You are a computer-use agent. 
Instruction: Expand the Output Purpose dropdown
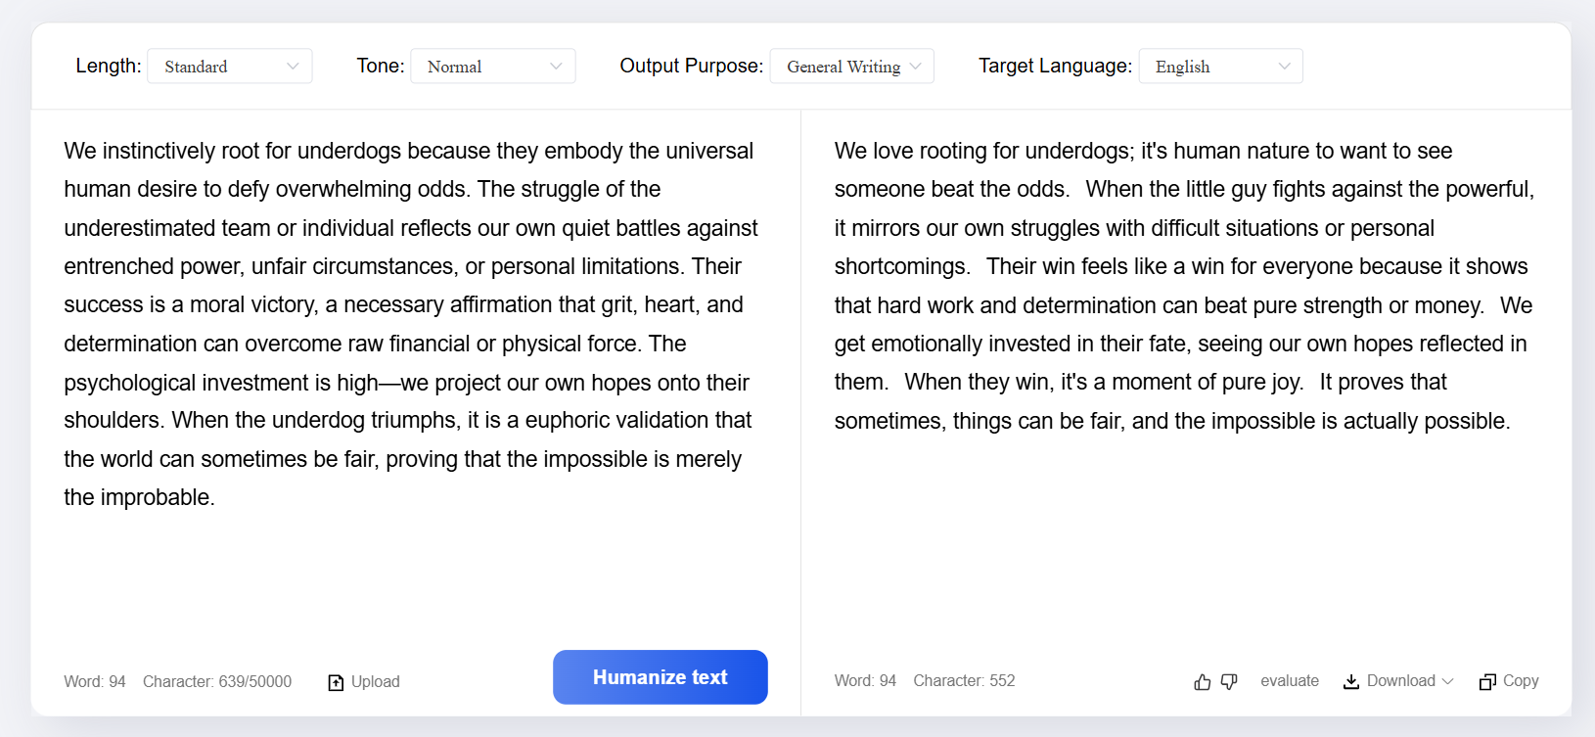click(x=851, y=67)
